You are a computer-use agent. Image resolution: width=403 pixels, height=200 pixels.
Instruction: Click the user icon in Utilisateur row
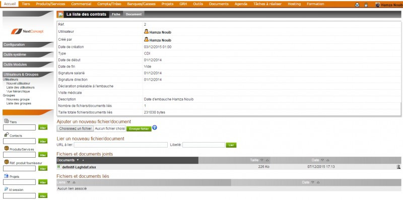146,32
